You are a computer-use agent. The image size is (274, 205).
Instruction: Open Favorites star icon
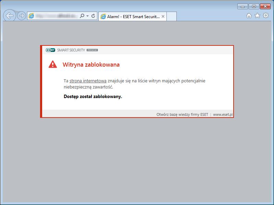[x=257, y=15]
